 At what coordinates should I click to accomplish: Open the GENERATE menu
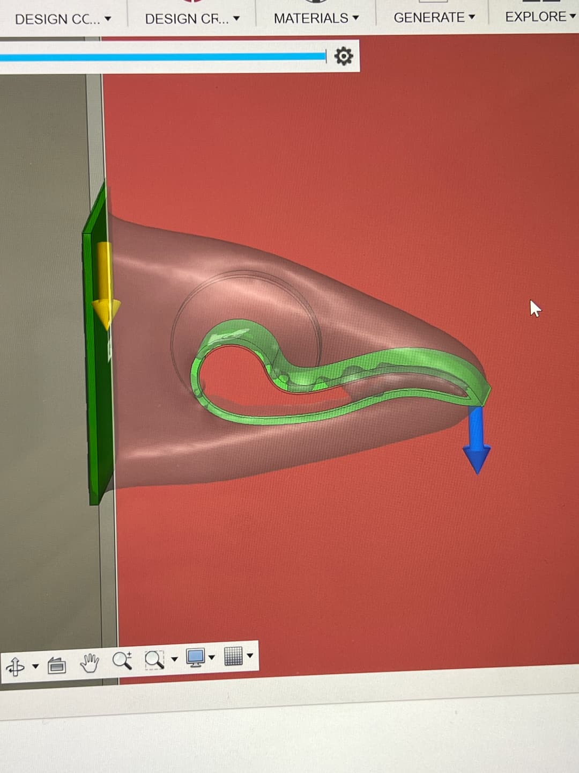tap(434, 18)
